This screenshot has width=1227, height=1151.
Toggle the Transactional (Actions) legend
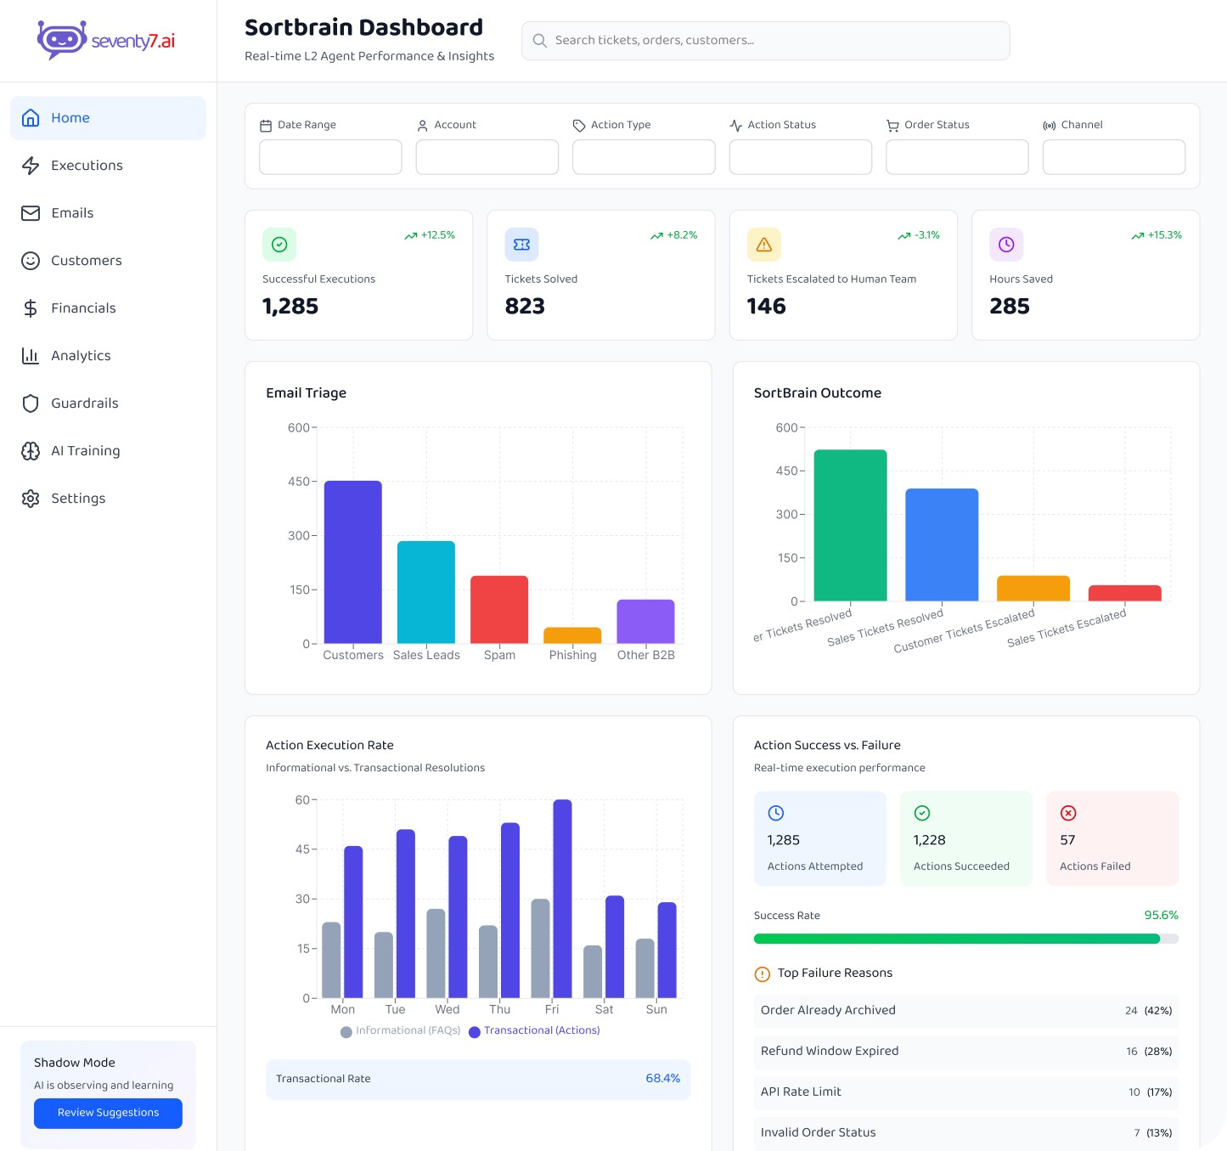(535, 1030)
